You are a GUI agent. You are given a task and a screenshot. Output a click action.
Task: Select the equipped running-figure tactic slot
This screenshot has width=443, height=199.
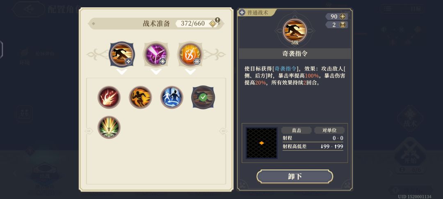(x=122, y=54)
